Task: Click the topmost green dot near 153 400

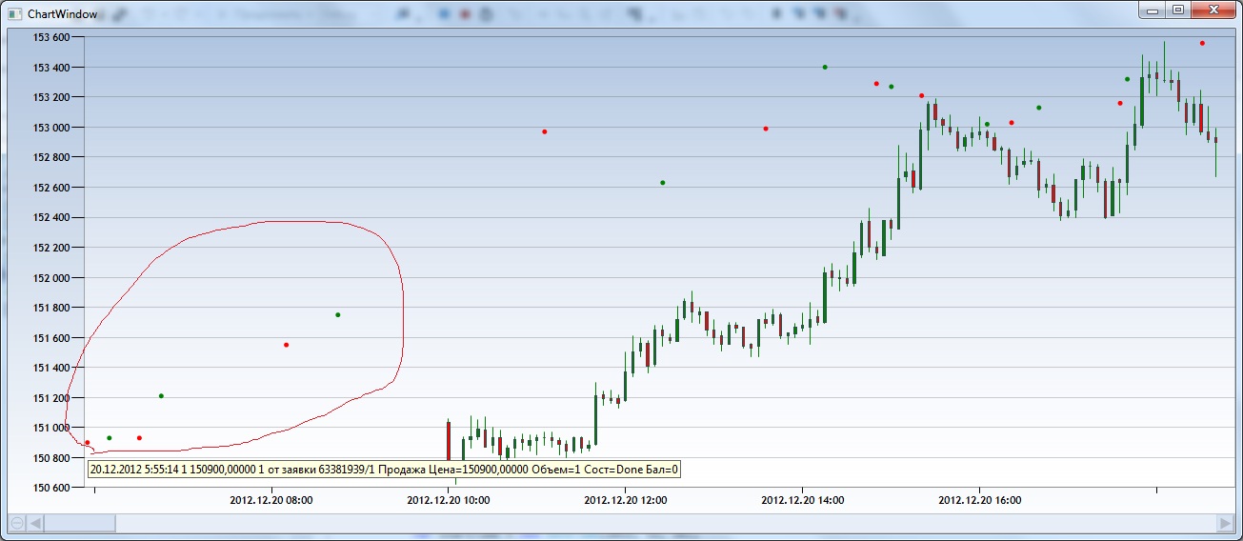Action: pyautogui.click(x=825, y=67)
